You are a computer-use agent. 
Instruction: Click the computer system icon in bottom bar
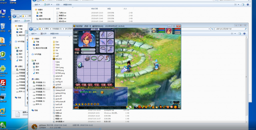tap(179, 107)
